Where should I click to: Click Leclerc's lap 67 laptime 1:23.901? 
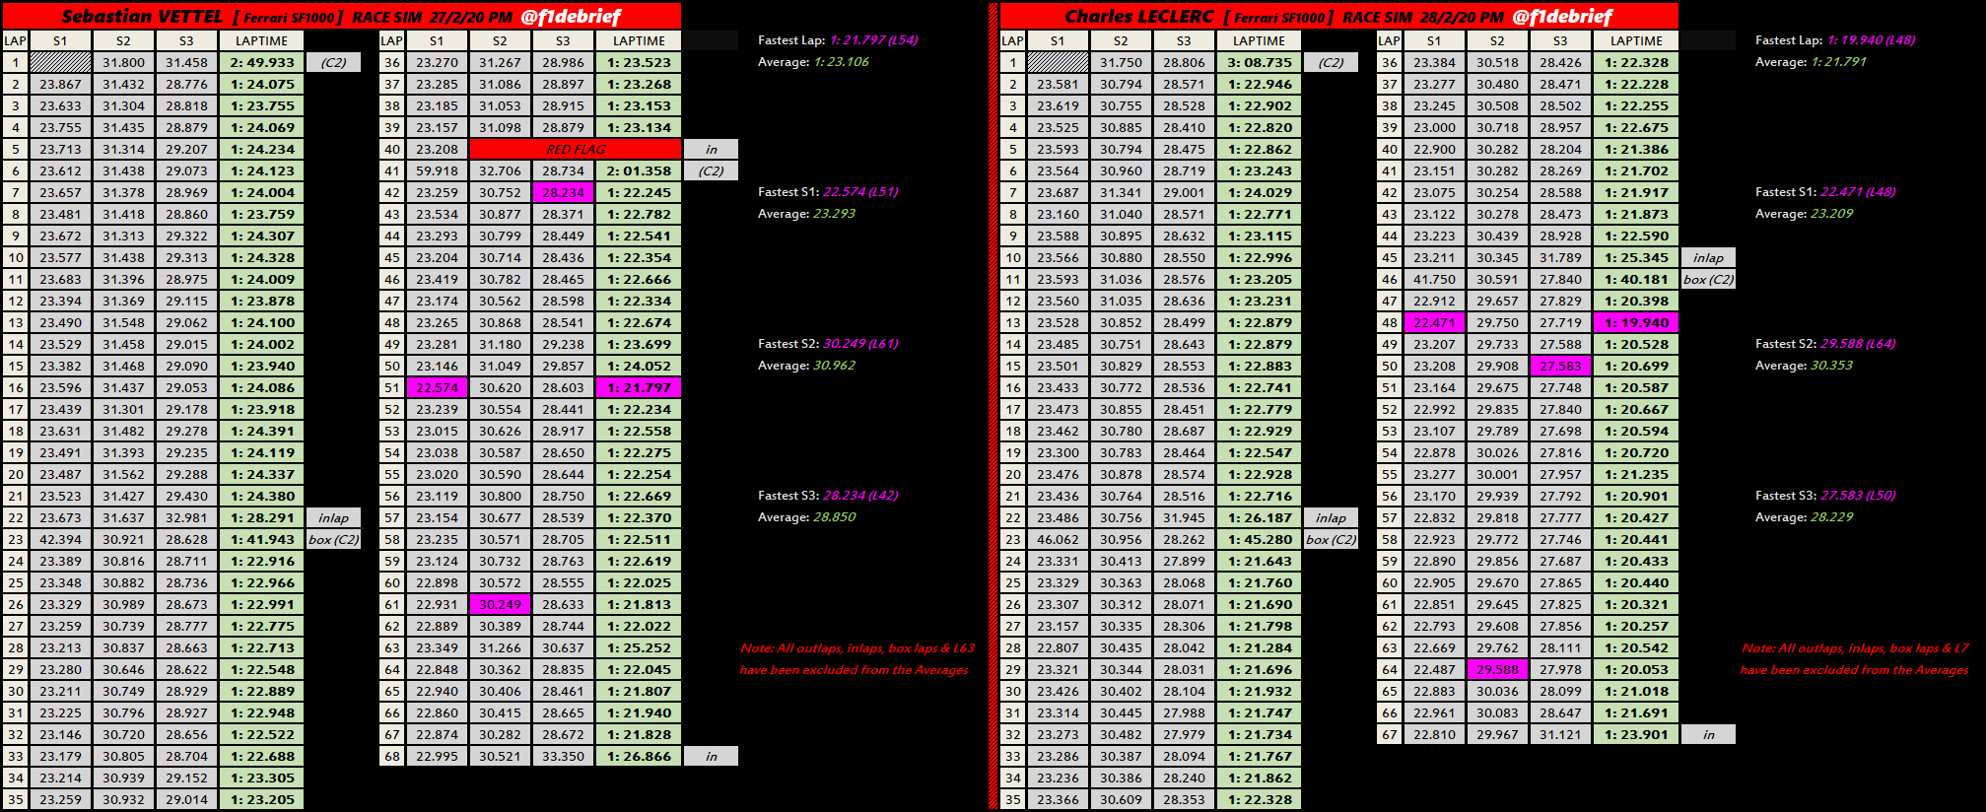[1636, 734]
